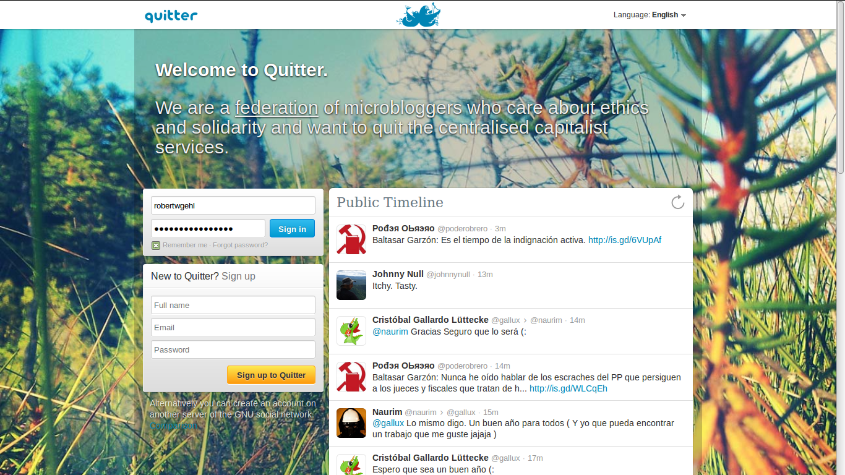The height and width of the screenshot is (475, 845).
Task: Click the @gallux mention in Naurim's post text
Action: coord(388,423)
